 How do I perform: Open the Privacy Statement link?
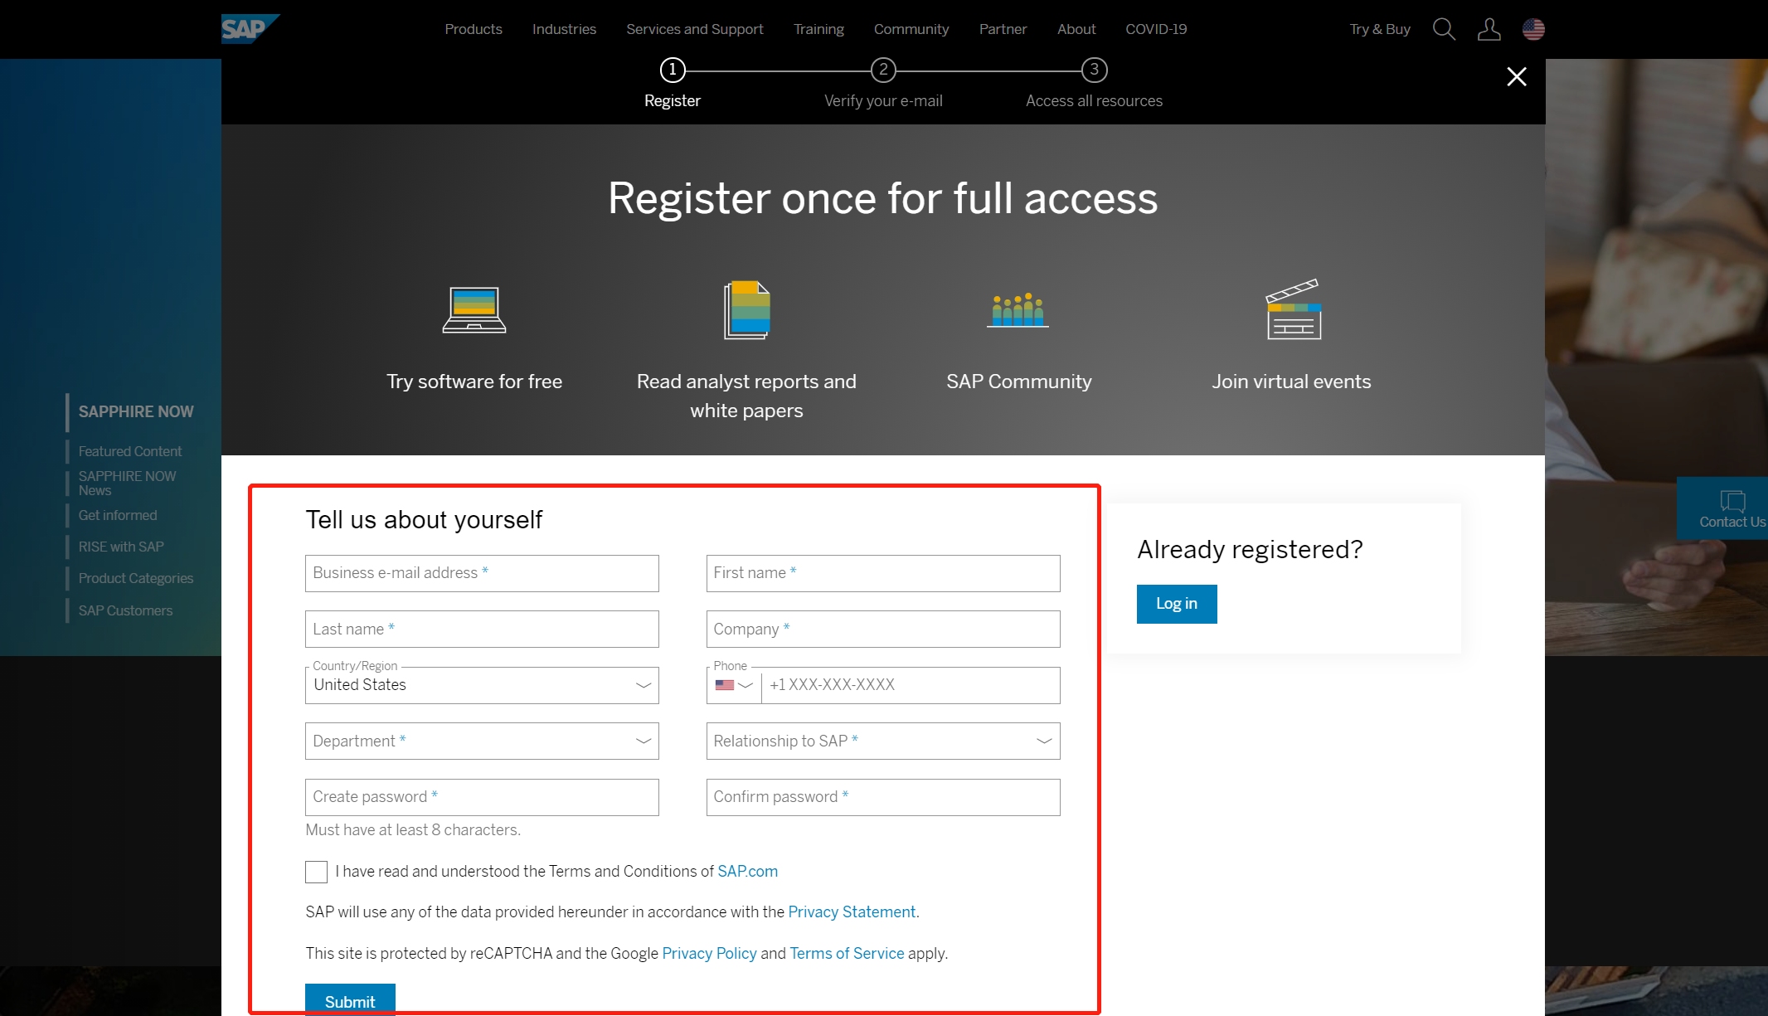pyautogui.click(x=851, y=911)
